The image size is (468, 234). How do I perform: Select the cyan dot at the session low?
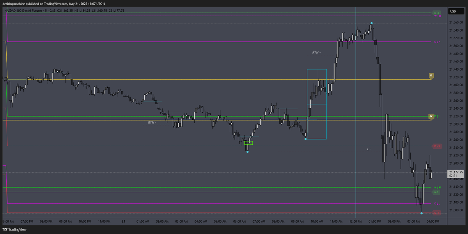tap(422, 213)
